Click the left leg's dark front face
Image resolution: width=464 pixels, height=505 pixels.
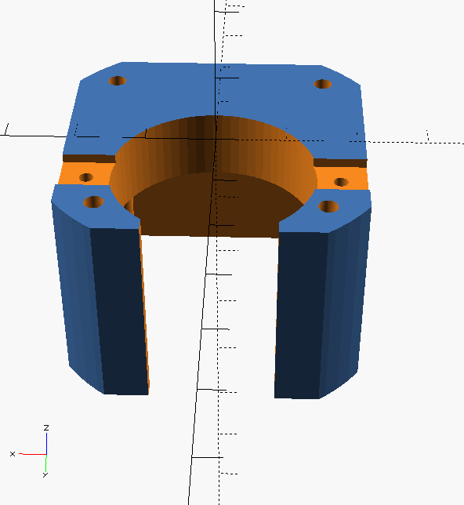coord(119,309)
